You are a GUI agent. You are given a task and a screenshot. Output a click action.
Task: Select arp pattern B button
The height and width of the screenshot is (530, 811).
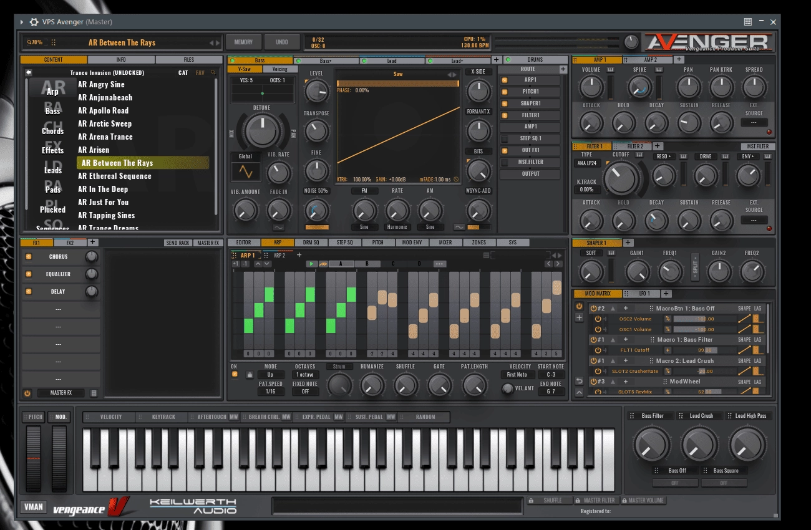pyautogui.click(x=367, y=264)
